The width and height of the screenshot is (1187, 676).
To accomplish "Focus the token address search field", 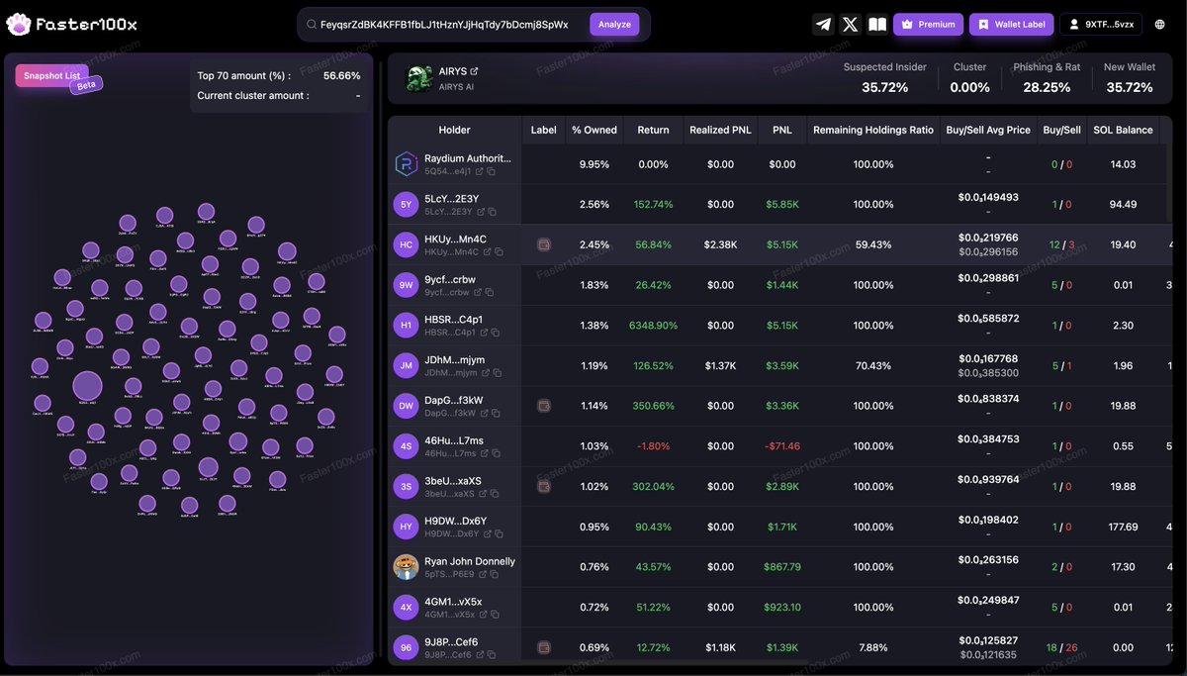I will (x=445, y=25).
